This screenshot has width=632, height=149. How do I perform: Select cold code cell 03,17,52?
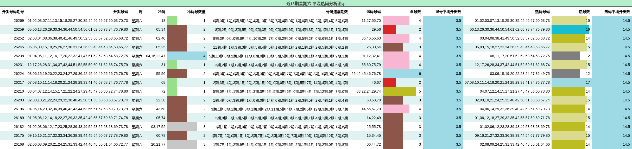pos(158,127)
